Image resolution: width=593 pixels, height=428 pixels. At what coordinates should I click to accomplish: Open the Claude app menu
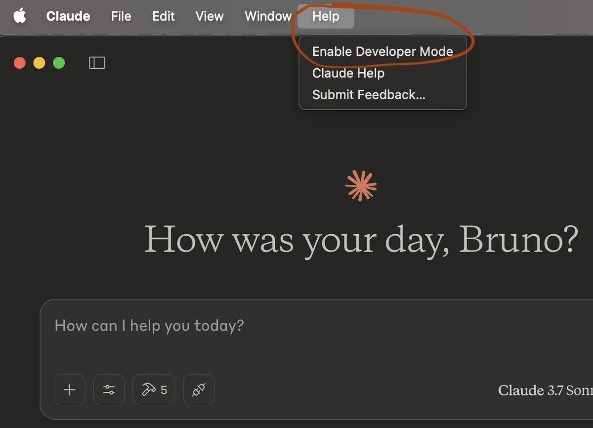click(x=68, y=16)
